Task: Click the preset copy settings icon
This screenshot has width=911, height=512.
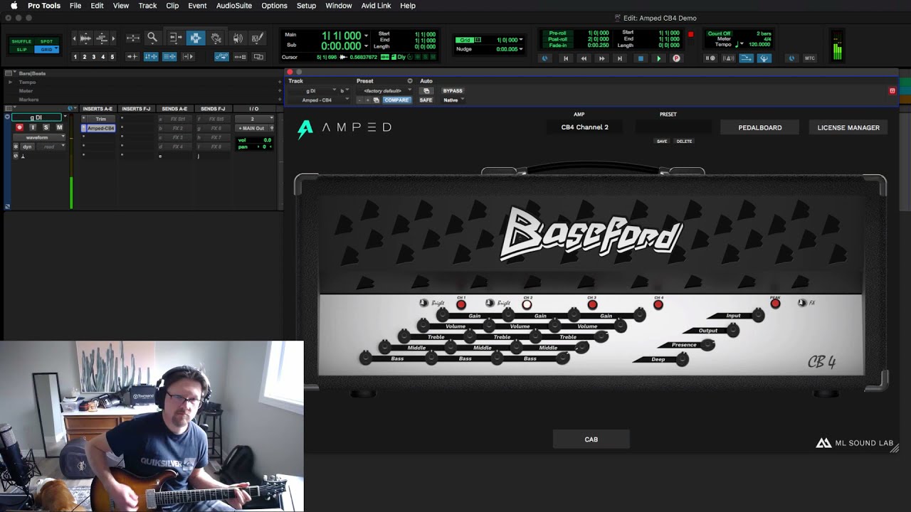Action: point(376,100)
